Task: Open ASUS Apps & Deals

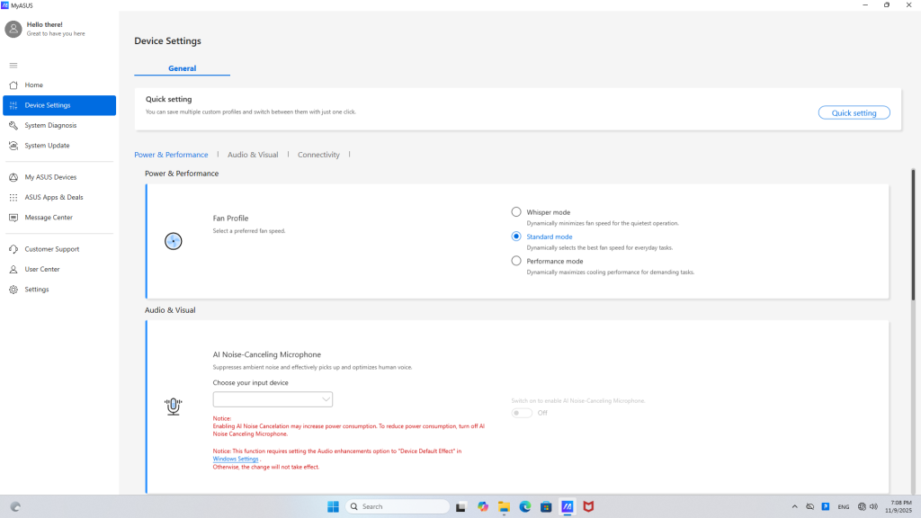Action: [54, 197]
